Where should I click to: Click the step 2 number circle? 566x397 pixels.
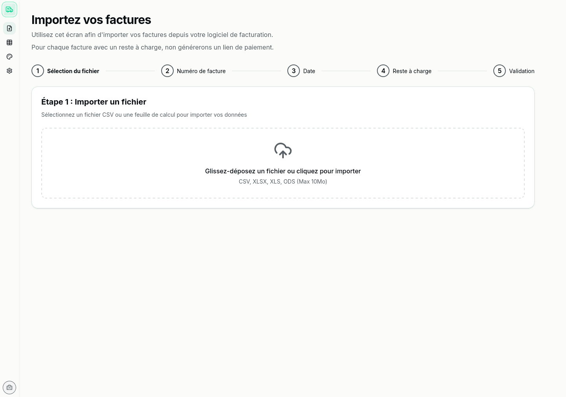coord(167,71)
